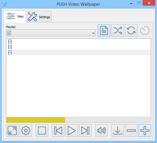Image resolution: width=157 pixels, height=143 pixels.
Task: Toggle fullscreen expand button
Action: click(x=12, y=131)
